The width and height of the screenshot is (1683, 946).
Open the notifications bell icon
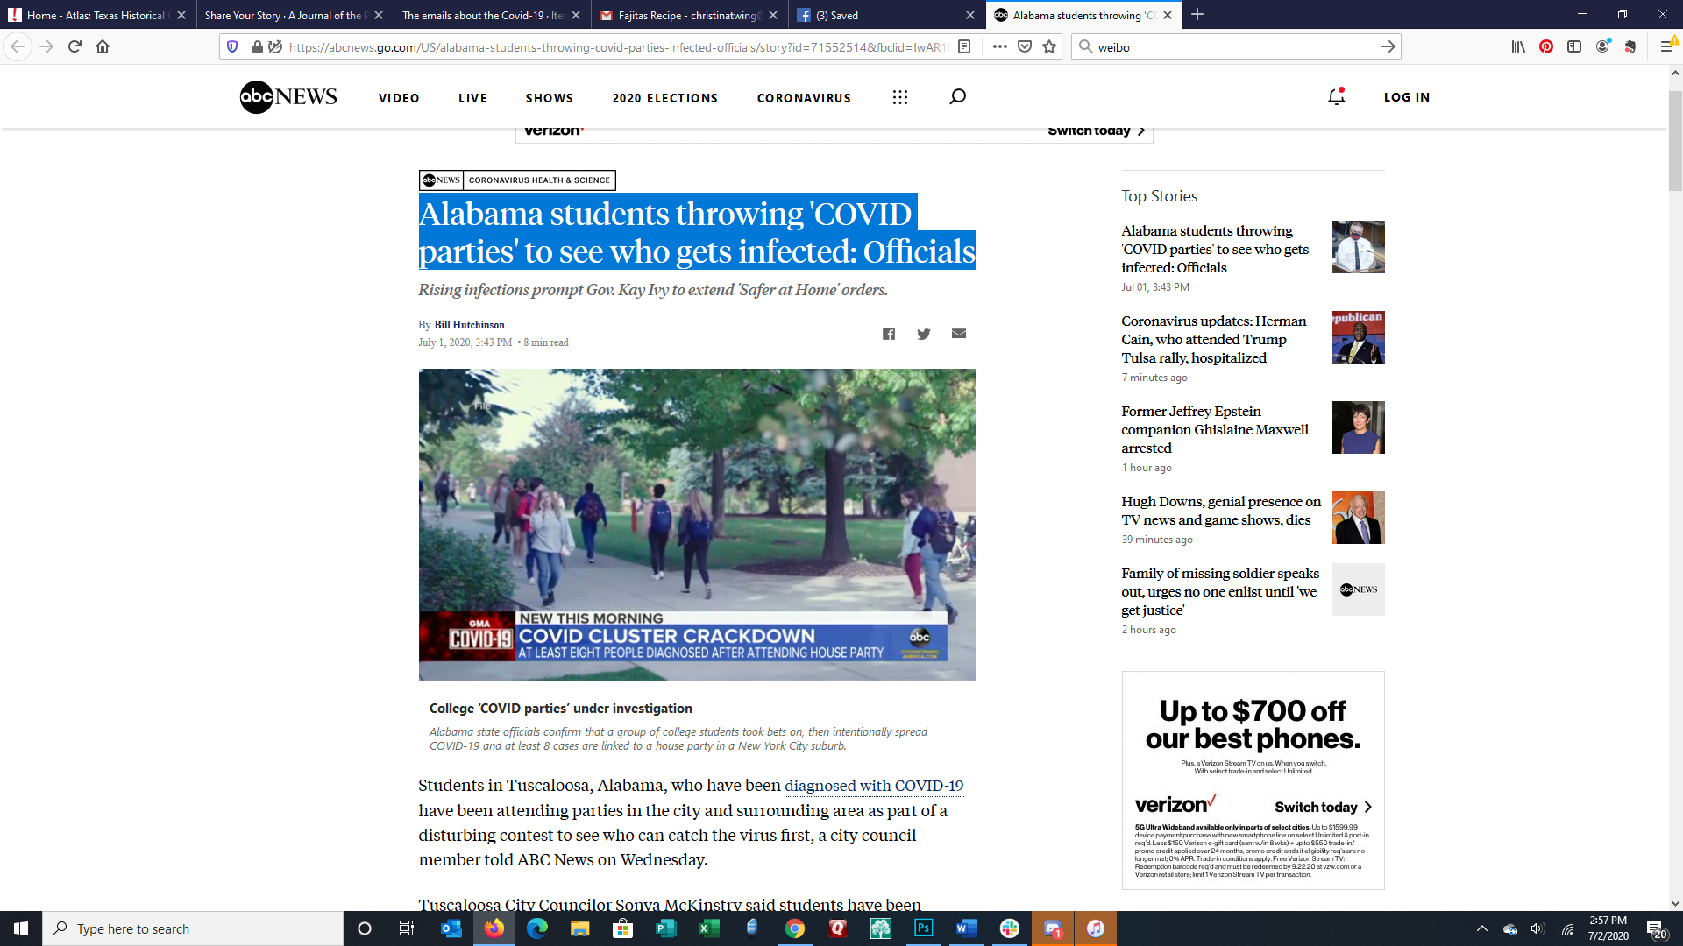(1336, 97)
